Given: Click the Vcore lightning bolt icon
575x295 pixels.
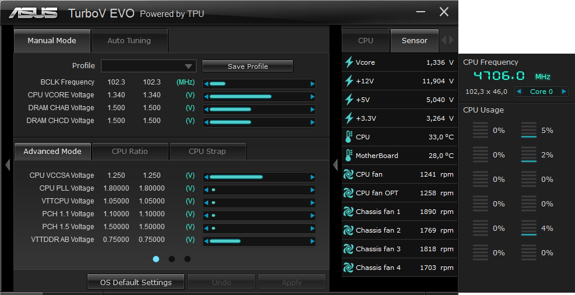Looking at the screenshot, I should click(x=349, y=62).
